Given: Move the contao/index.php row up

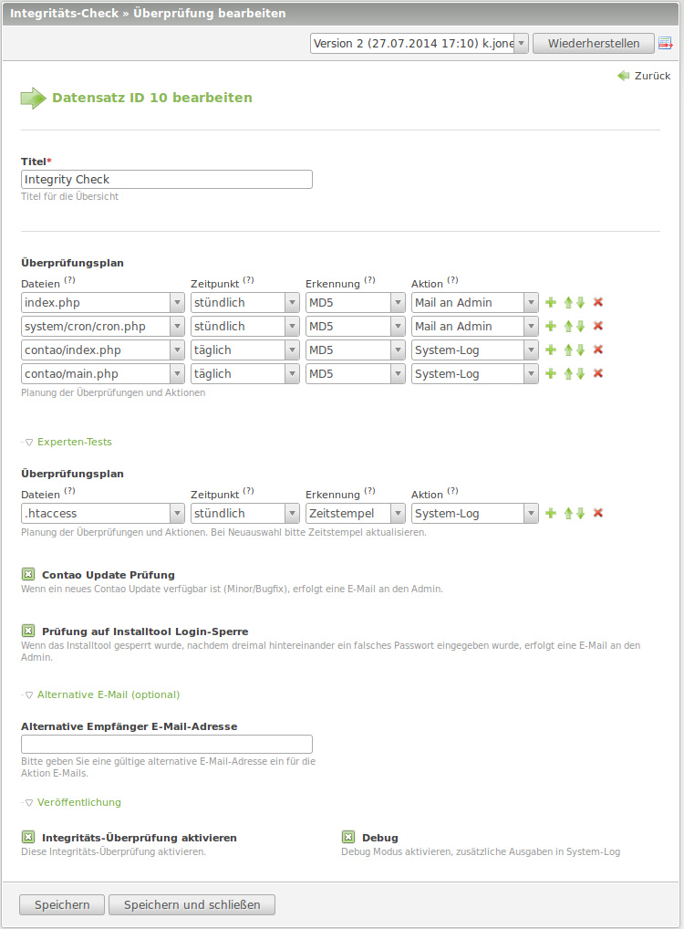Looking at the screenshot, I should (568, 350).
